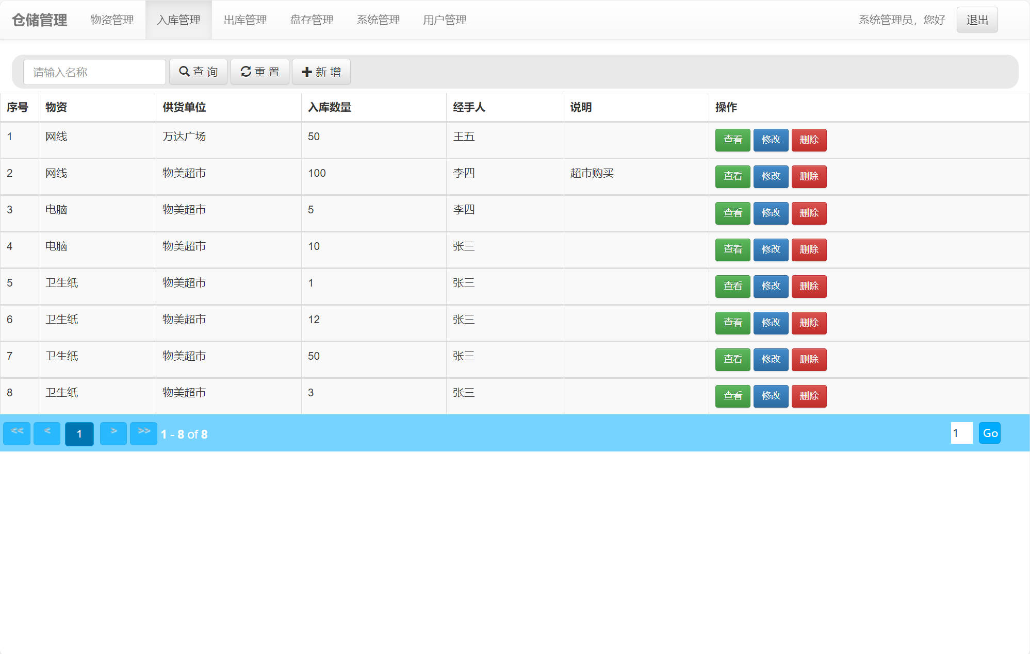This screenshot has height=654, width=1030.
Task: Click the Go button to jump pages
Action: click(x=990, y=433)
